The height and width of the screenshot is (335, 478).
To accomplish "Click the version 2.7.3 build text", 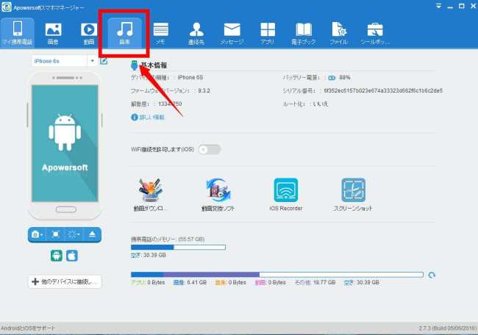I will [448, 328].
